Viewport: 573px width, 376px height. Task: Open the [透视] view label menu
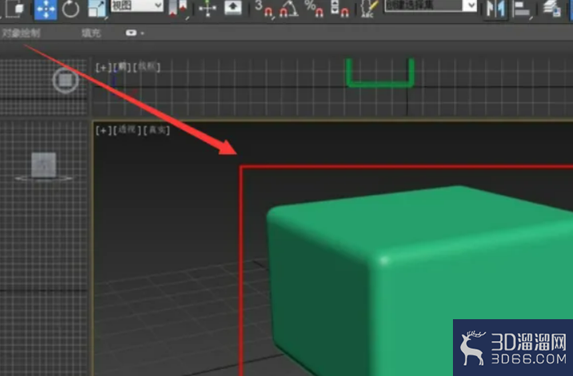pos(127,130)
